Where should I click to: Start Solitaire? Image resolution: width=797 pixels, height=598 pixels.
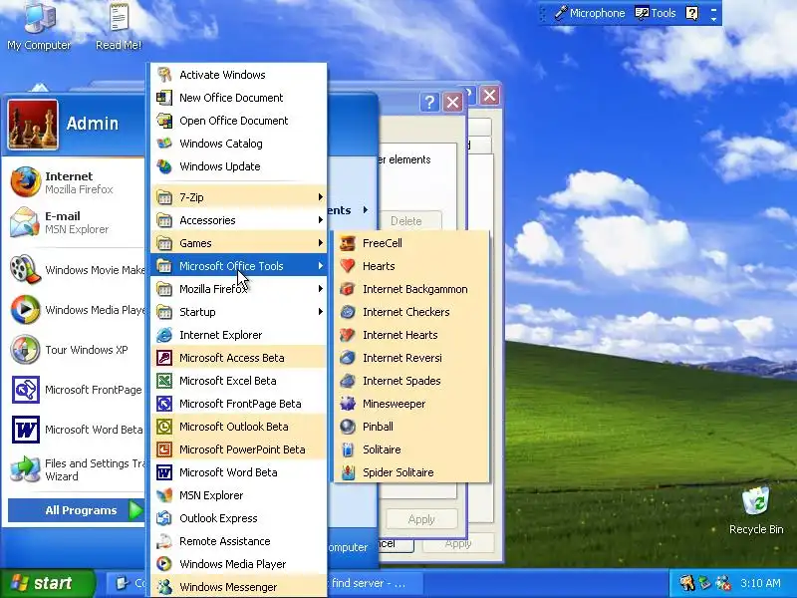(x=410, y=449)
